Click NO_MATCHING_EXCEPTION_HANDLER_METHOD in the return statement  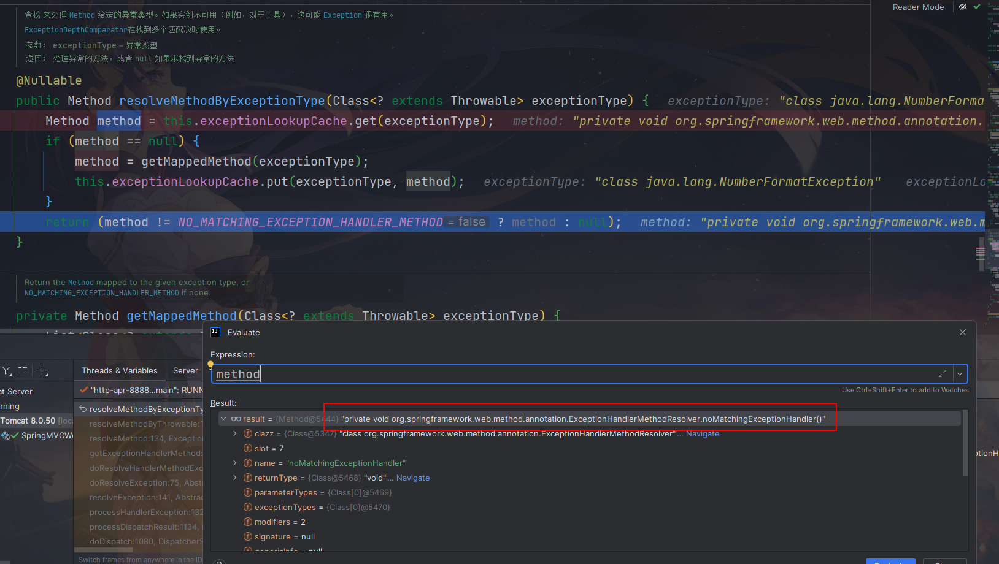click(310, 222)
